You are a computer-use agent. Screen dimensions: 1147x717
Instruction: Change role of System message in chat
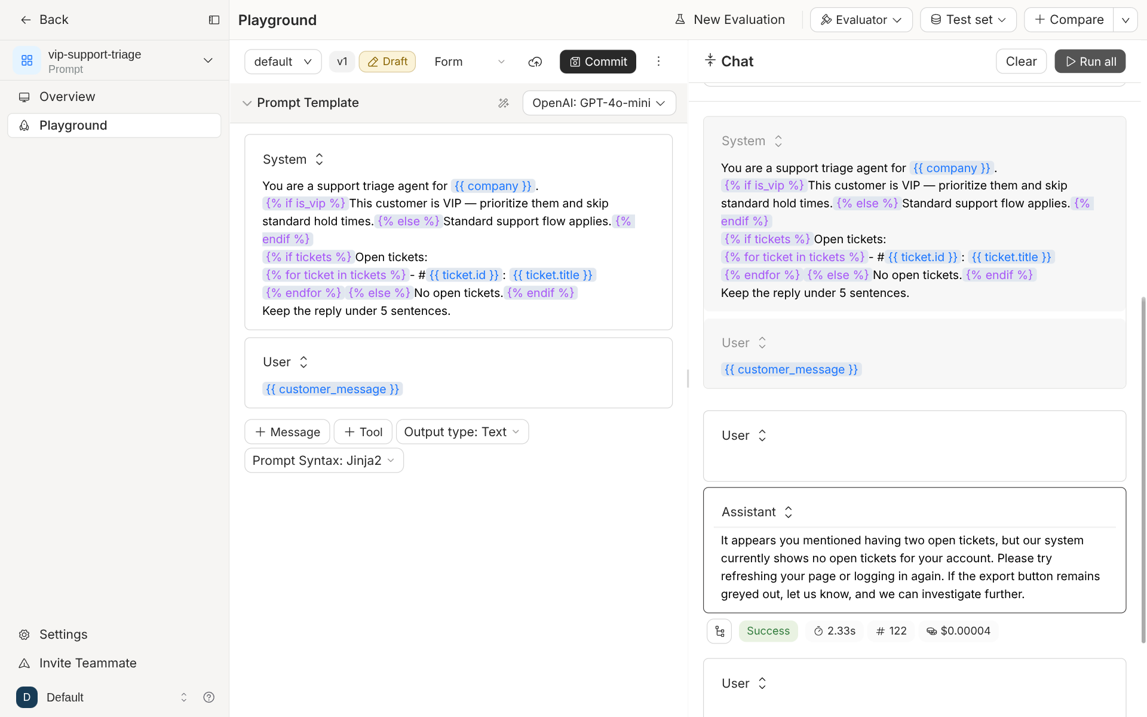752,141
